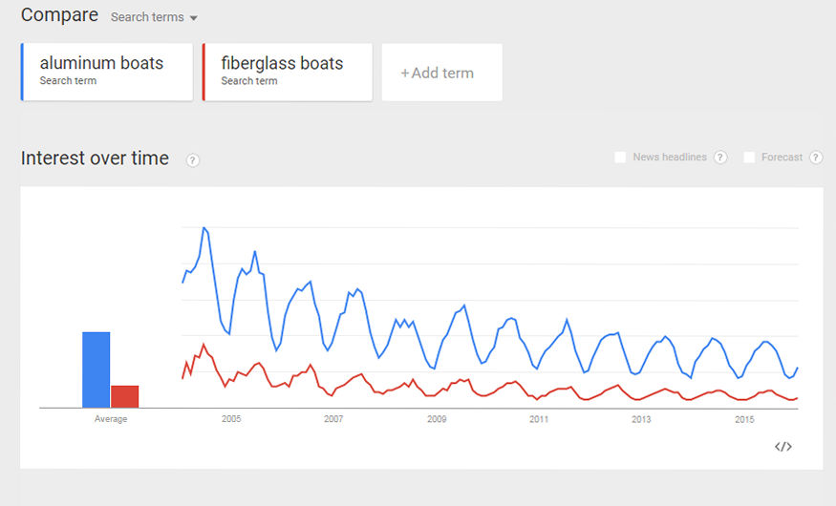The image size is (836, 506).
Task: Click the Compare heading
Action: (59, 15)
